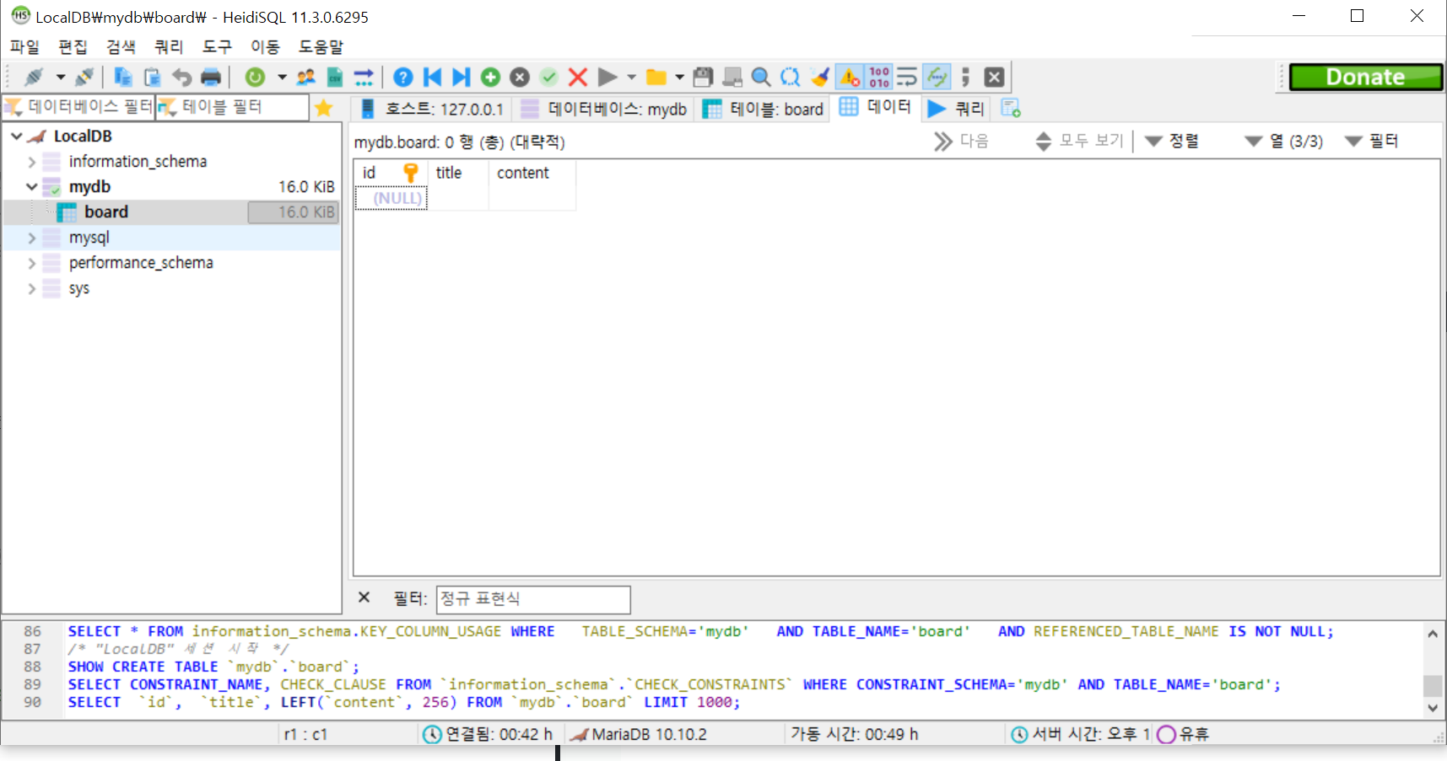Click the magnifier find text icon
The height and width of the screenshot is (761, 1447).
click(761, 78)
